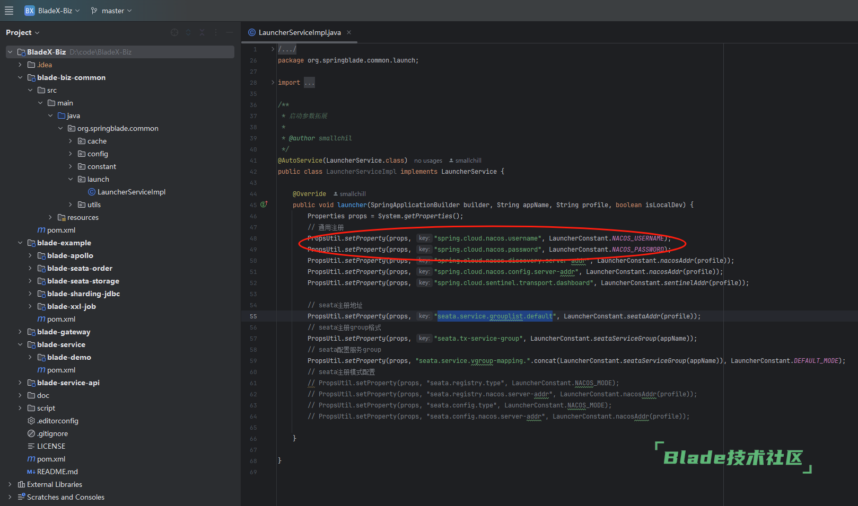This screenshot has height=506, width=858.
Task: Click line number 55 in gutter
Action: click(253, 316)
